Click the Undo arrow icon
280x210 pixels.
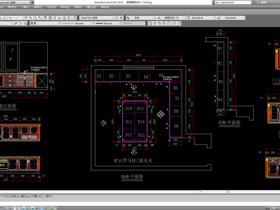click(10, 17)
